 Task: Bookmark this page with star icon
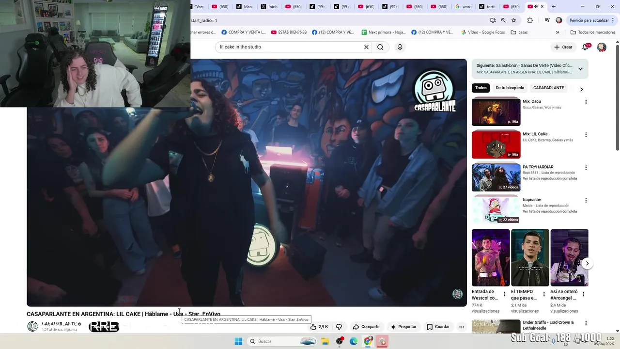tap(514, 20)
